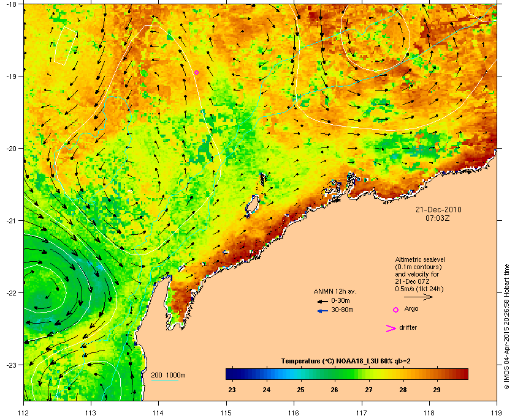Click the 115 longitude axis label
The width and height of the screenshot is (515, 416).
tap(226, 412)
